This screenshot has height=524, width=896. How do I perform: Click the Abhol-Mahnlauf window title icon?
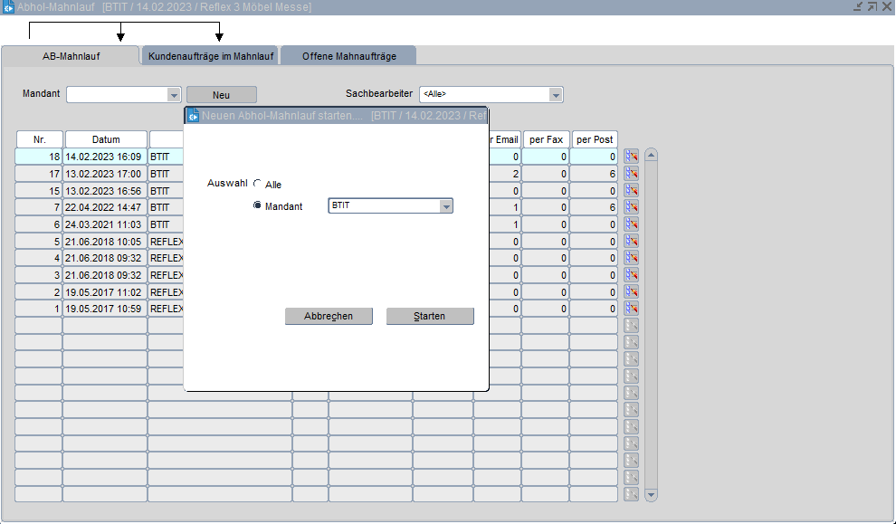point(8,7)
